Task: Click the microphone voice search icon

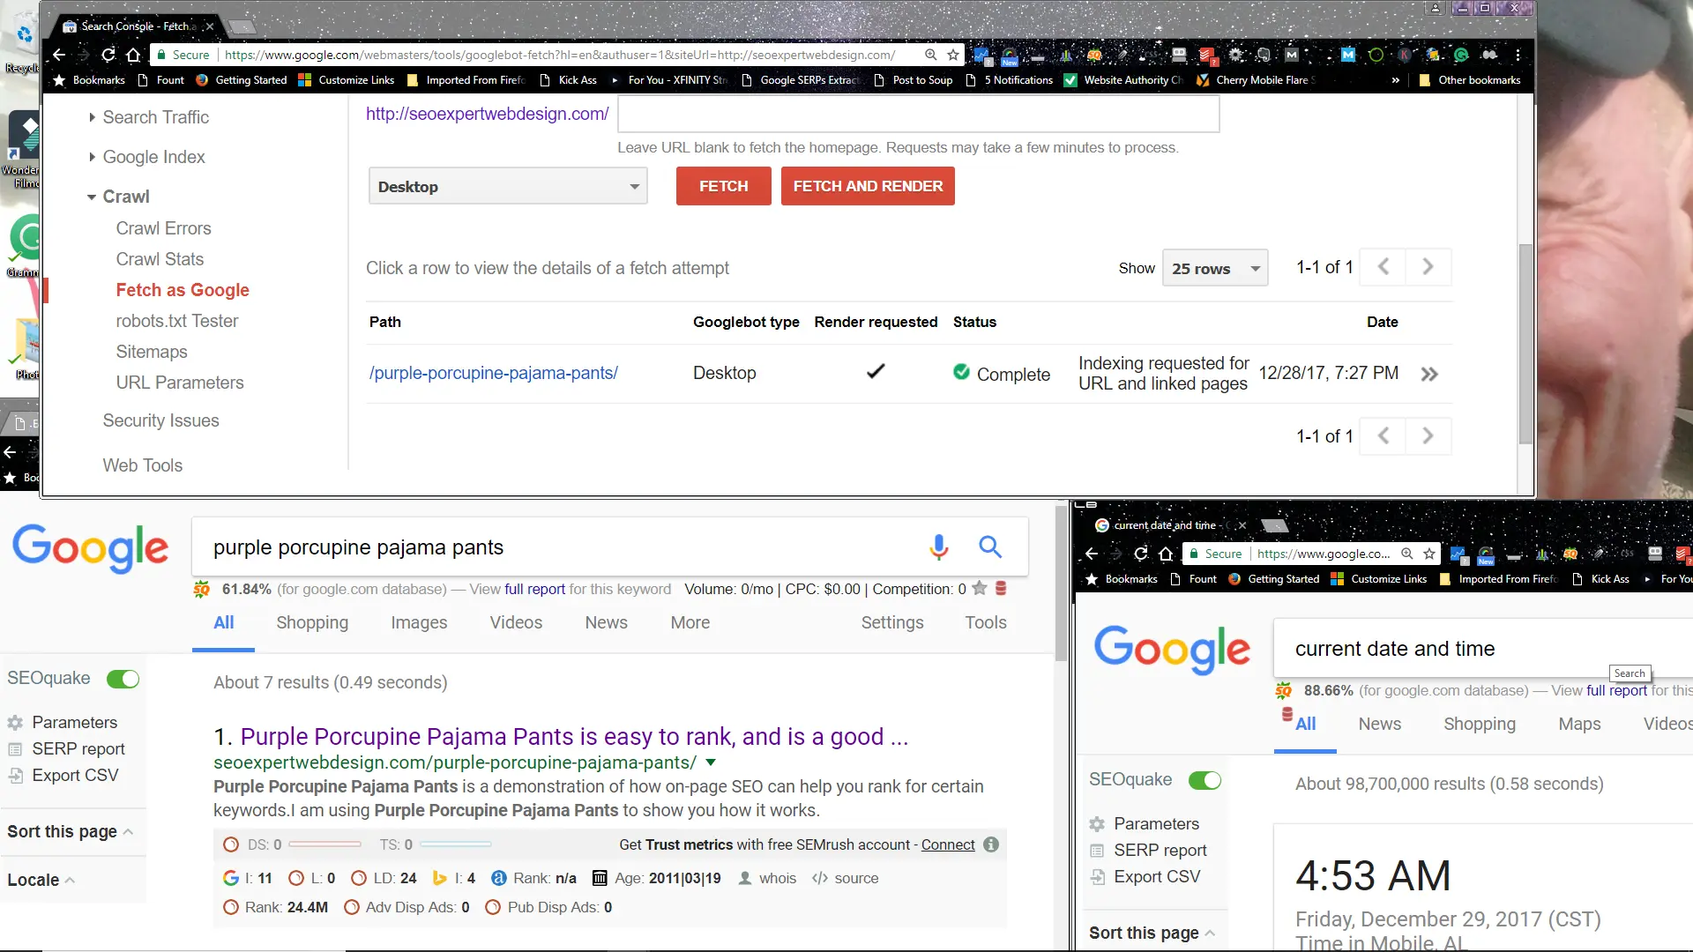Action: (x=939, y=547)
